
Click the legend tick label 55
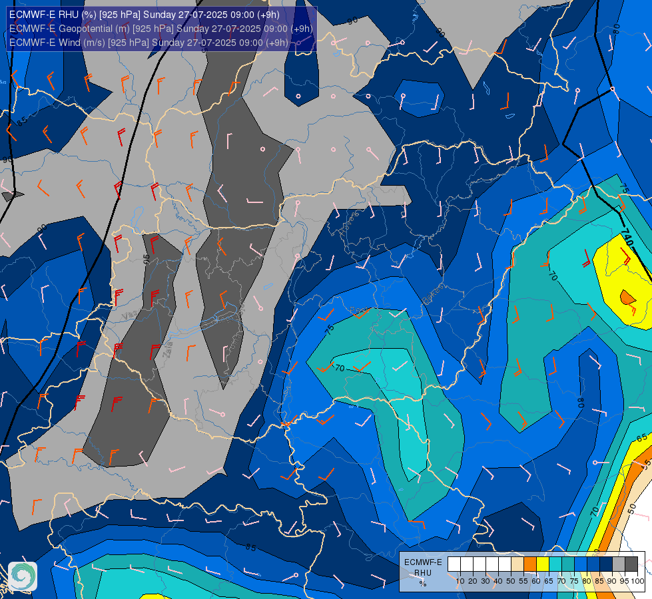[x=523, y=581]
